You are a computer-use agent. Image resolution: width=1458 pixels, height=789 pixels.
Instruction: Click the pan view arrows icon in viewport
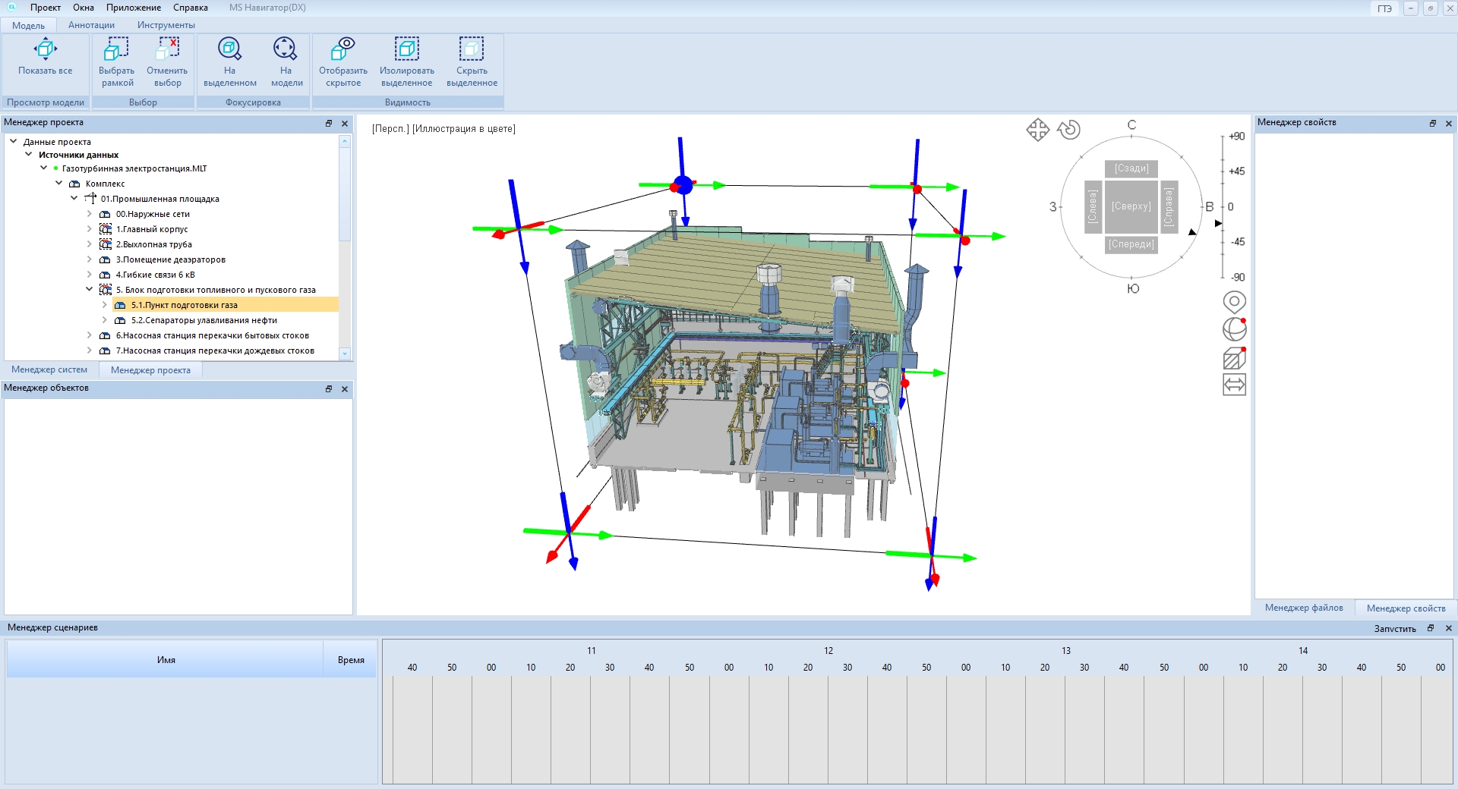tap(1037, 130)
